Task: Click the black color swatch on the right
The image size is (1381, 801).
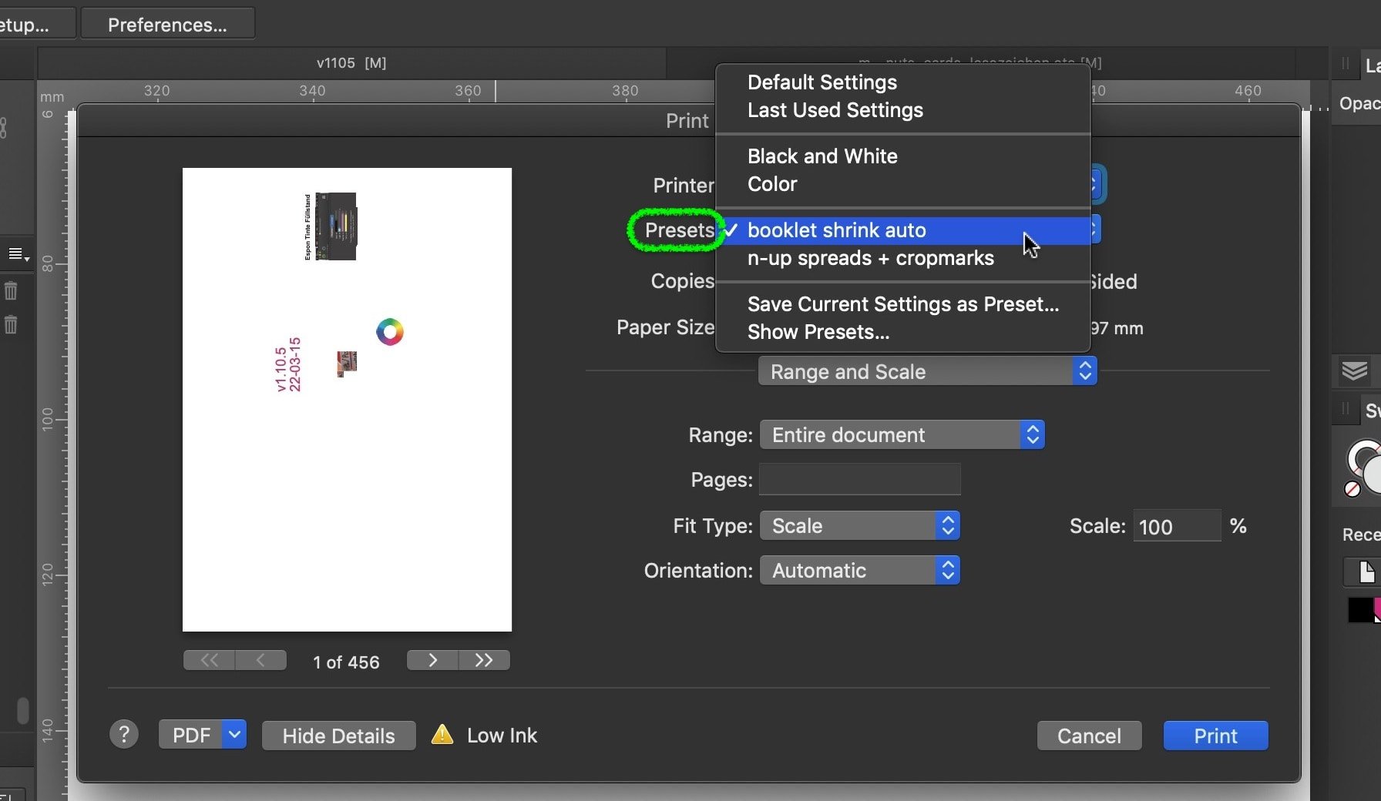Action: click(1359, 610)
